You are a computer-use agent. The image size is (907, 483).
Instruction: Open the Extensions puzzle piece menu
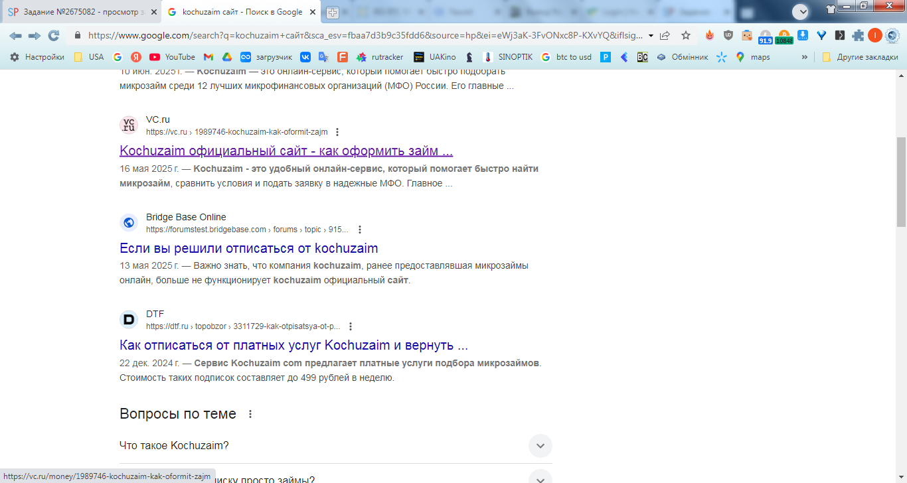859,36
